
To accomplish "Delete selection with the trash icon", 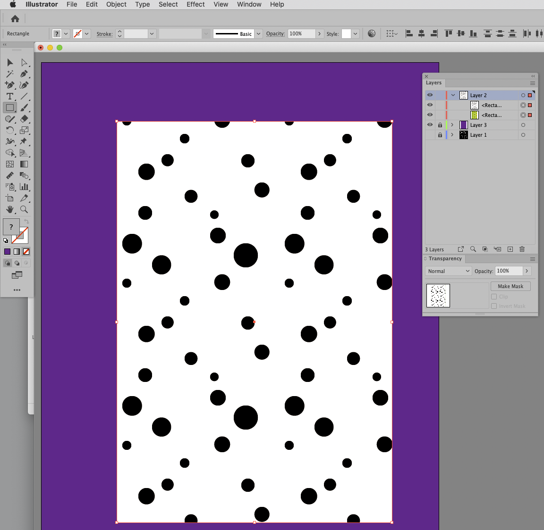I will click(522, 249).
